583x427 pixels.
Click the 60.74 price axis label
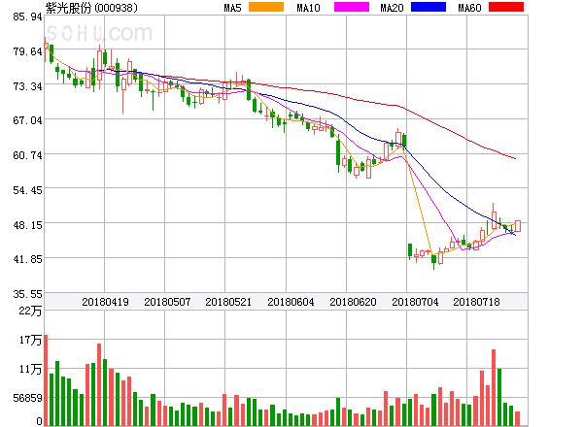[27, 155]
